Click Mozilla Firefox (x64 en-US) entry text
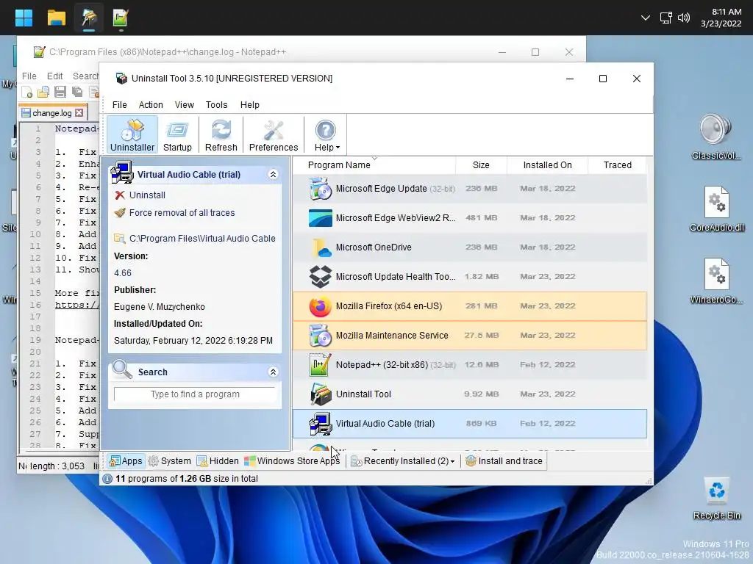 coord(389,306)
